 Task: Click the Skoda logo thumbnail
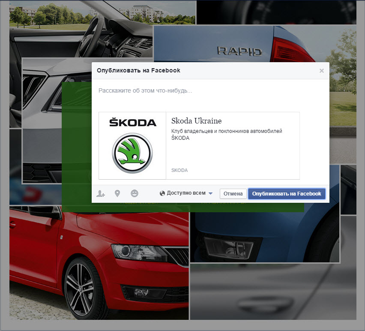click(132, 146)
